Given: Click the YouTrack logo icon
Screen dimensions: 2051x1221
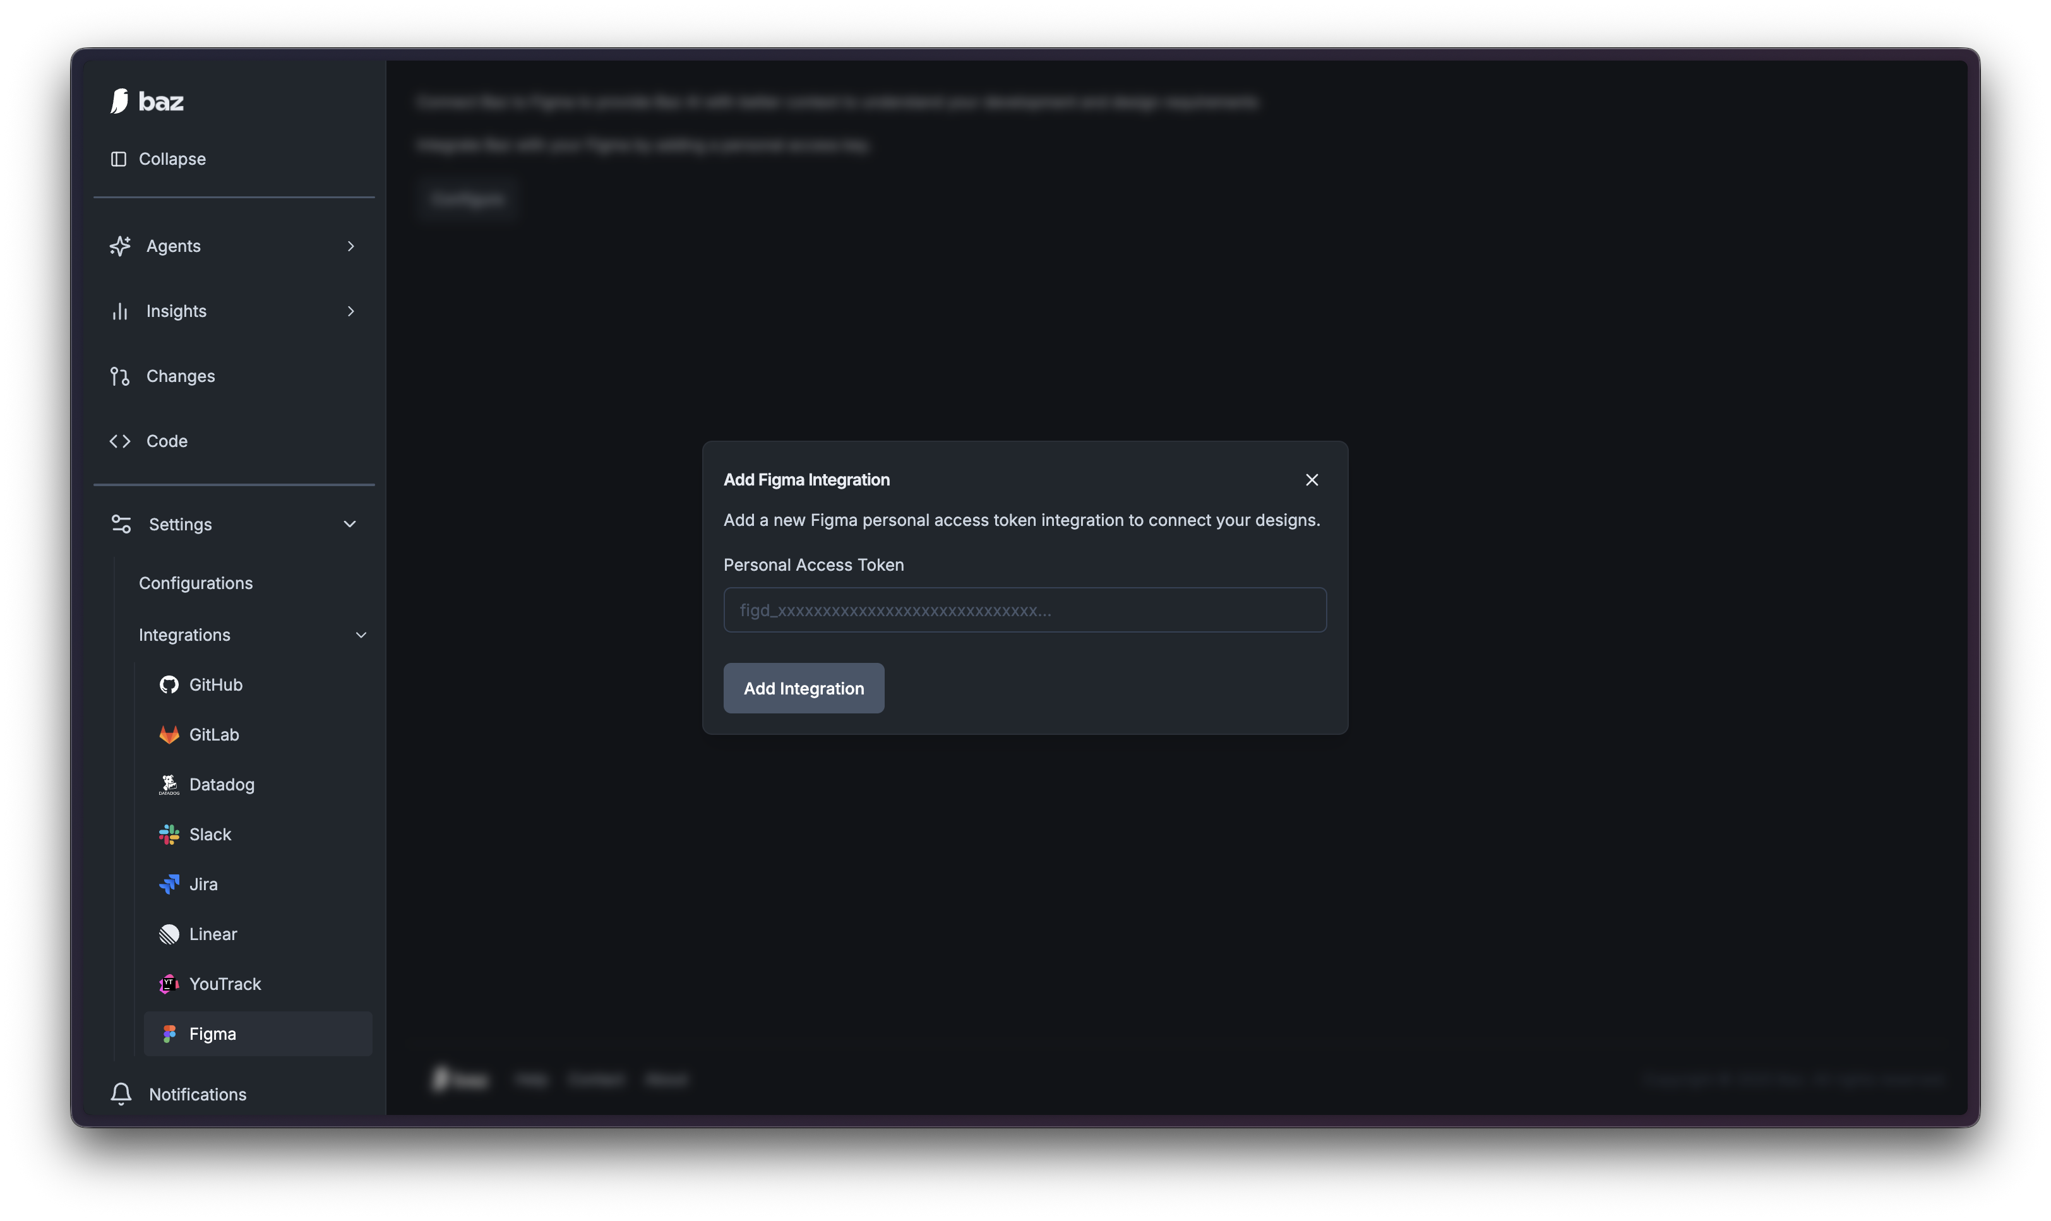Looking at the screenshot, I should tap(169, 984).
